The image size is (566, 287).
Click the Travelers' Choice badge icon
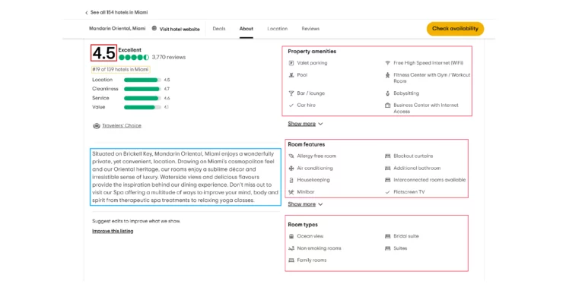97,126
